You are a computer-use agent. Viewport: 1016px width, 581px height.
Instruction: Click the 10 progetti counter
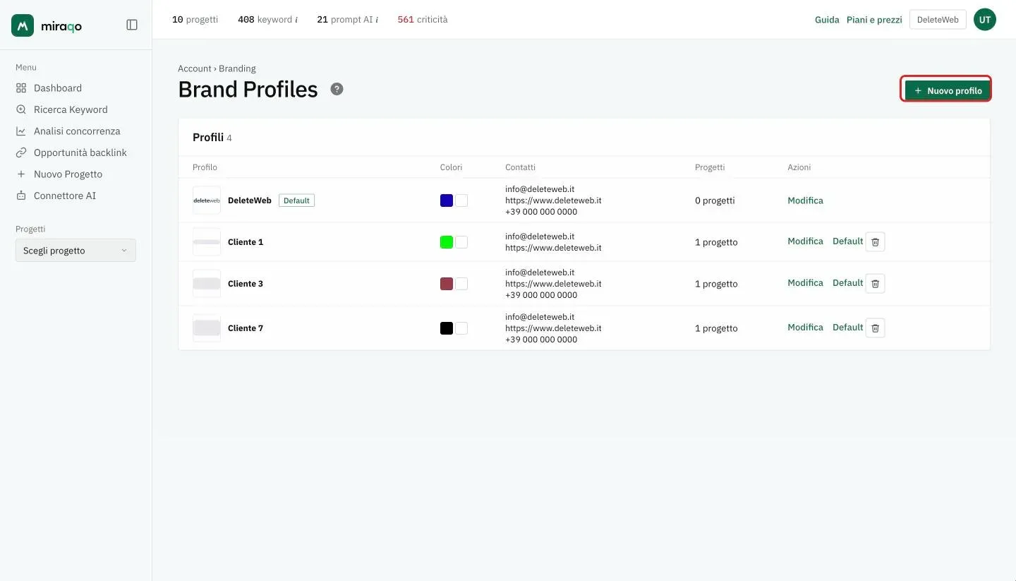click(195, 20)
